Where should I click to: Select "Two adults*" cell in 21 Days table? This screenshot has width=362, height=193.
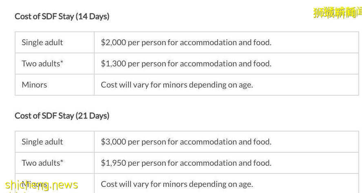pos(42,163)
